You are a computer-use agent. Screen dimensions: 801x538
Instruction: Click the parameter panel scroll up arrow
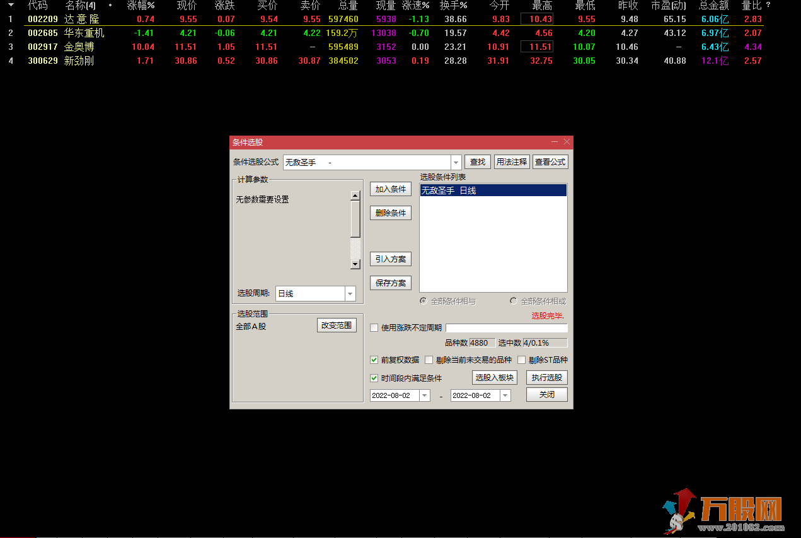pyautogui.click(x=355, y=196)
